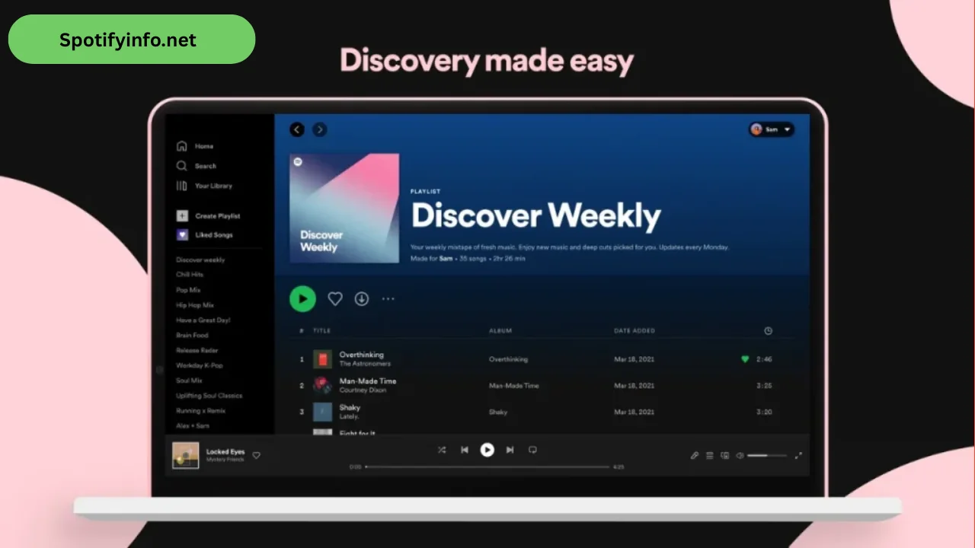Screen dimensions: 975x548
Task: Sort by DATE ADDED column header
Action: (635, 331)
